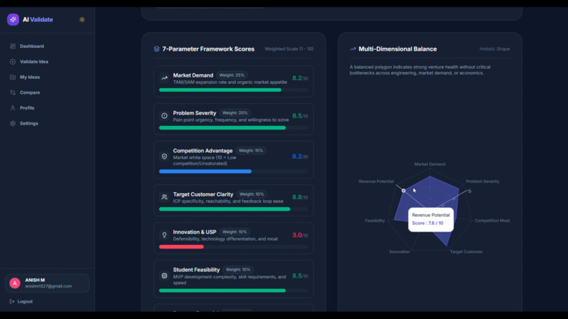Click the Holistic Shape label
568x319 pixels.
point(495,49)
